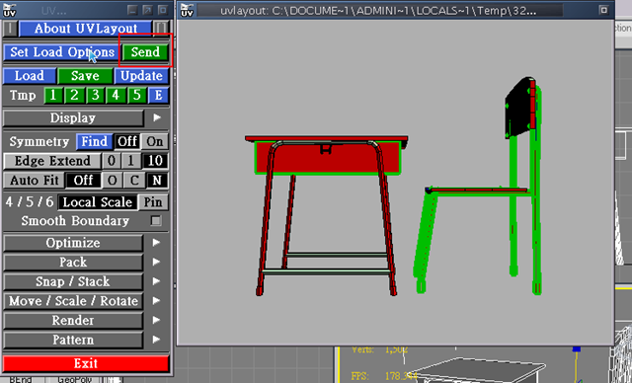Viewport: 632px width, 383px height.
Task: Expand the Snap / Stack arrow
Action: pyautogui.click(x=157, y=281)
